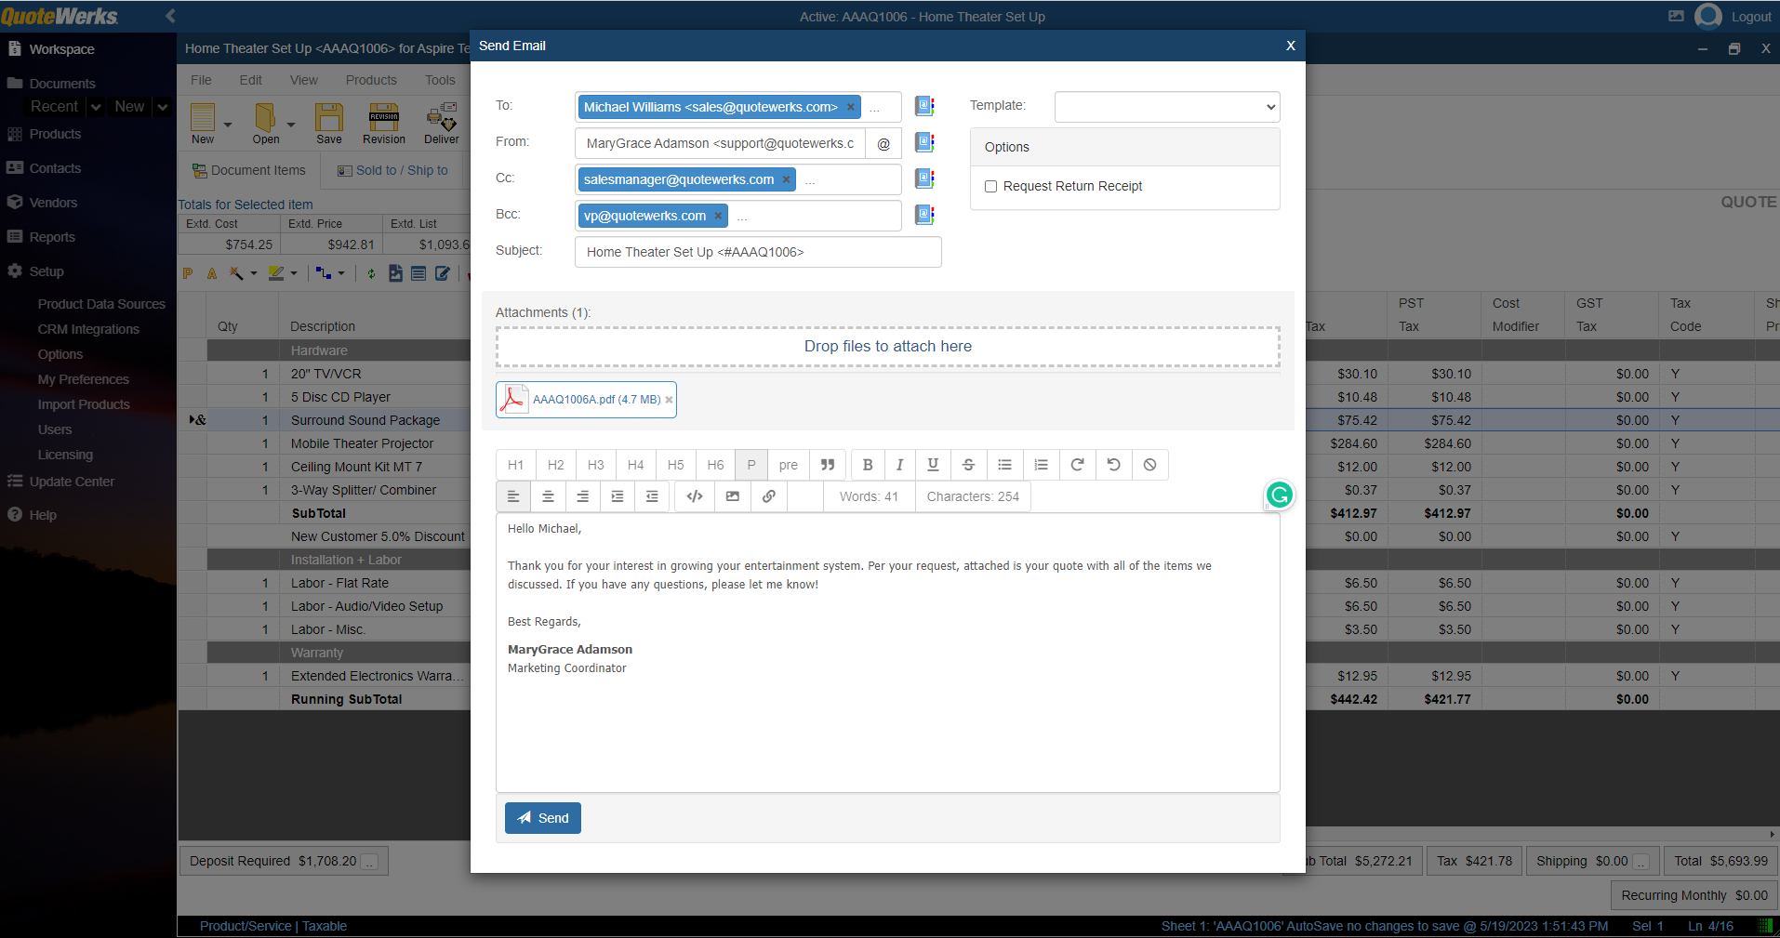Remove salesmanager@quotewerks.com from Cc
Viewport: 1780px width, 938px height.
786,179
